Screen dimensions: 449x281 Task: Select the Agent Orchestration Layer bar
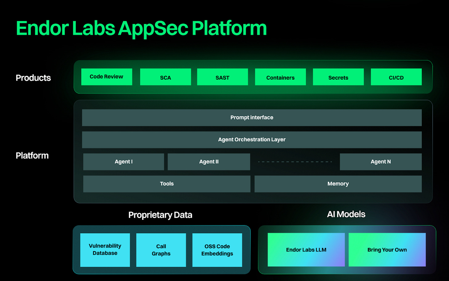(252, 140)
